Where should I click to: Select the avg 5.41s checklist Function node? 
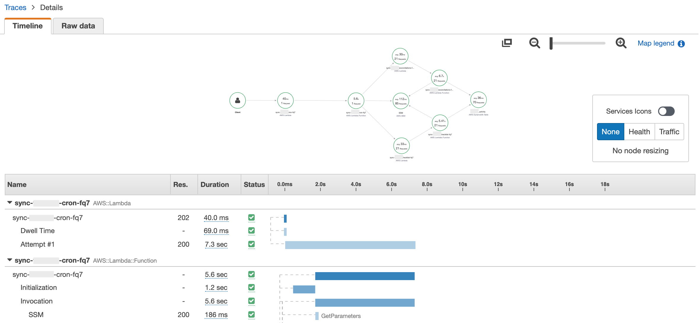(440, 123)
